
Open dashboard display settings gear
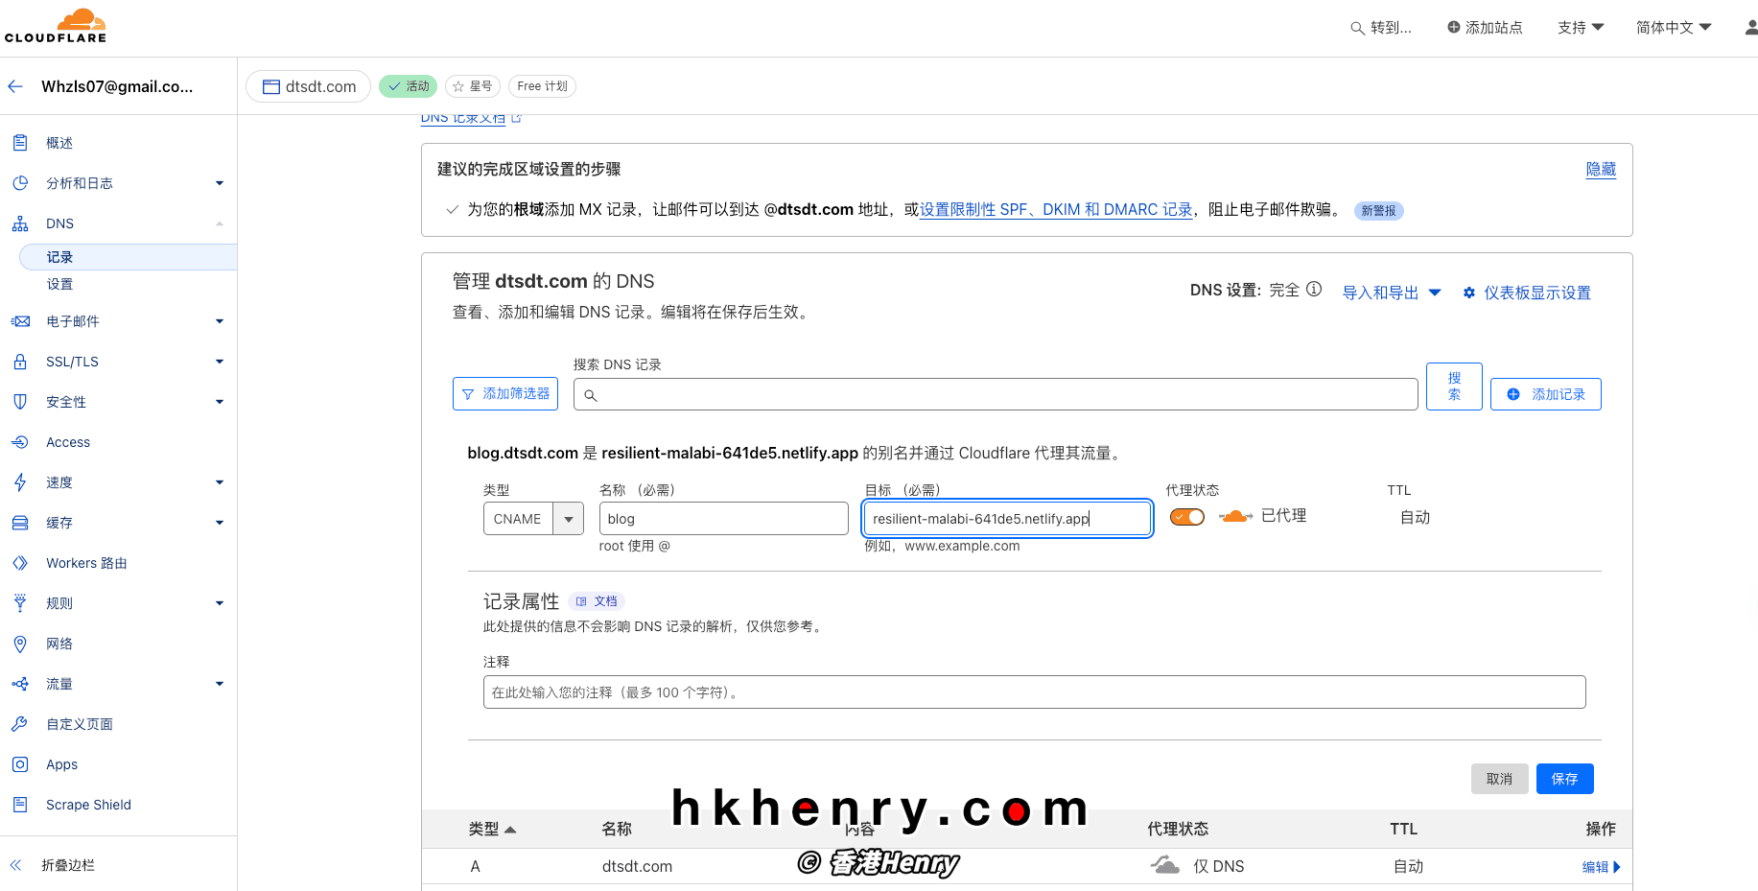(1469, 293)
